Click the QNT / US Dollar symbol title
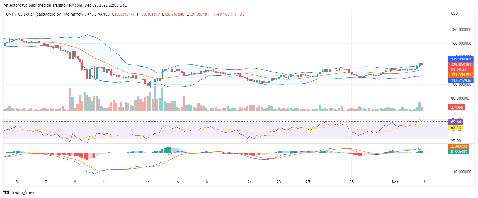Viewport: 478px width, 198px height. (x=58, y=14)
